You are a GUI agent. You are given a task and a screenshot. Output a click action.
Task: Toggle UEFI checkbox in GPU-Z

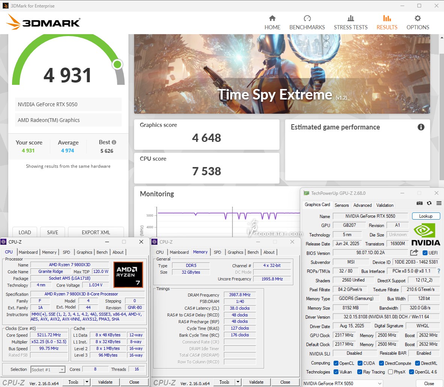click(425, 253)
